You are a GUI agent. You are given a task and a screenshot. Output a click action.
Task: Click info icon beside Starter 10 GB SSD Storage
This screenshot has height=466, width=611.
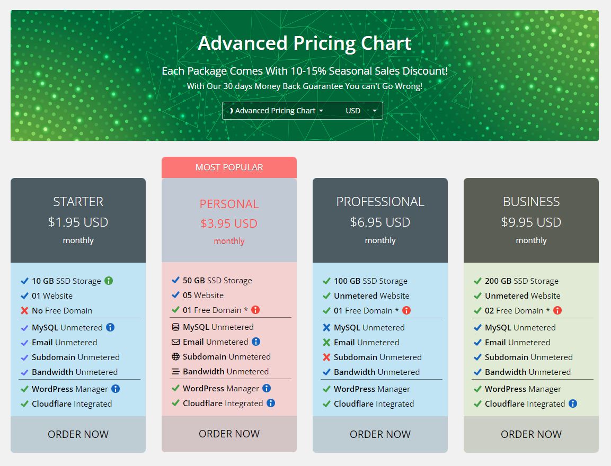point(109,281)
